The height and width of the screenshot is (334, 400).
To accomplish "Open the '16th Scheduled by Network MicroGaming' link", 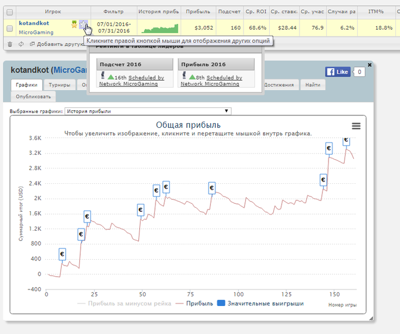I will 131,81.
